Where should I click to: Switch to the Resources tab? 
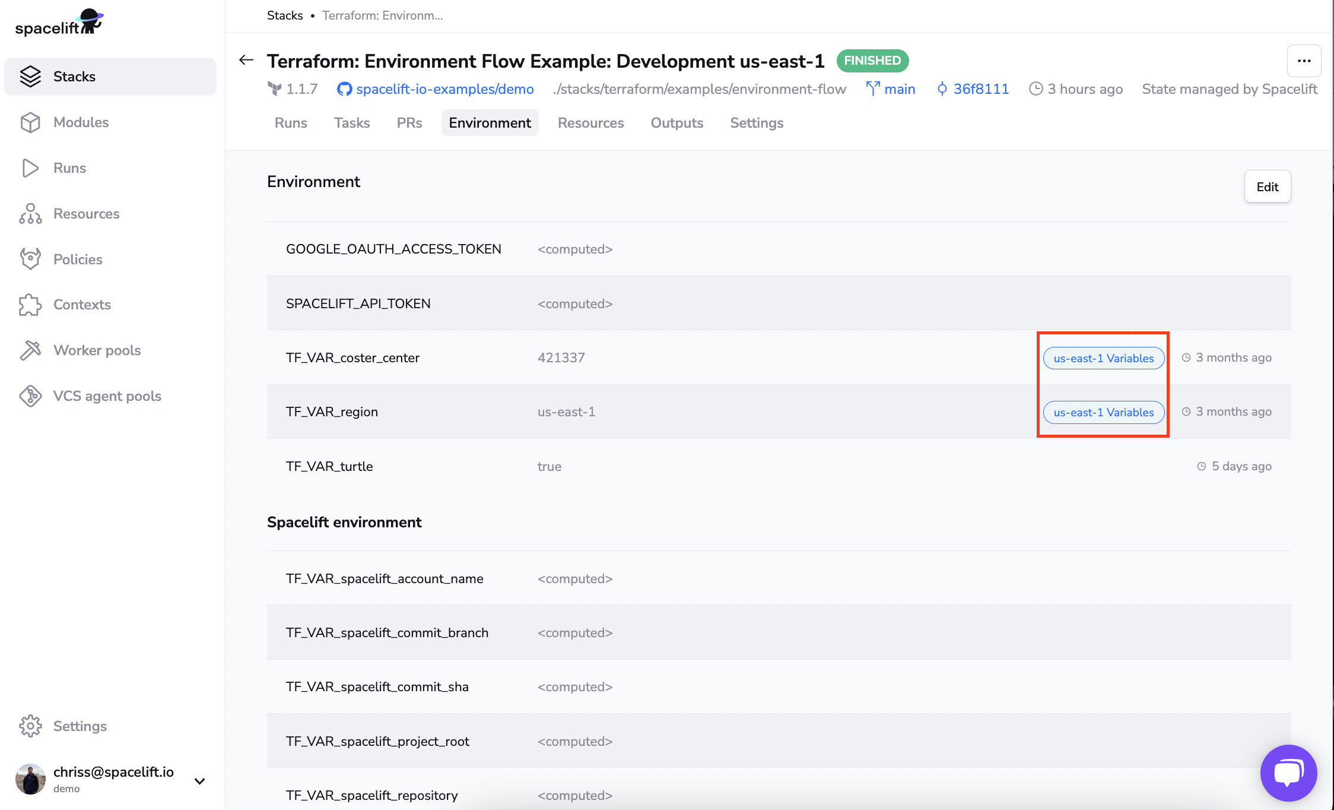pyautogui.click(x=590, y=123)
